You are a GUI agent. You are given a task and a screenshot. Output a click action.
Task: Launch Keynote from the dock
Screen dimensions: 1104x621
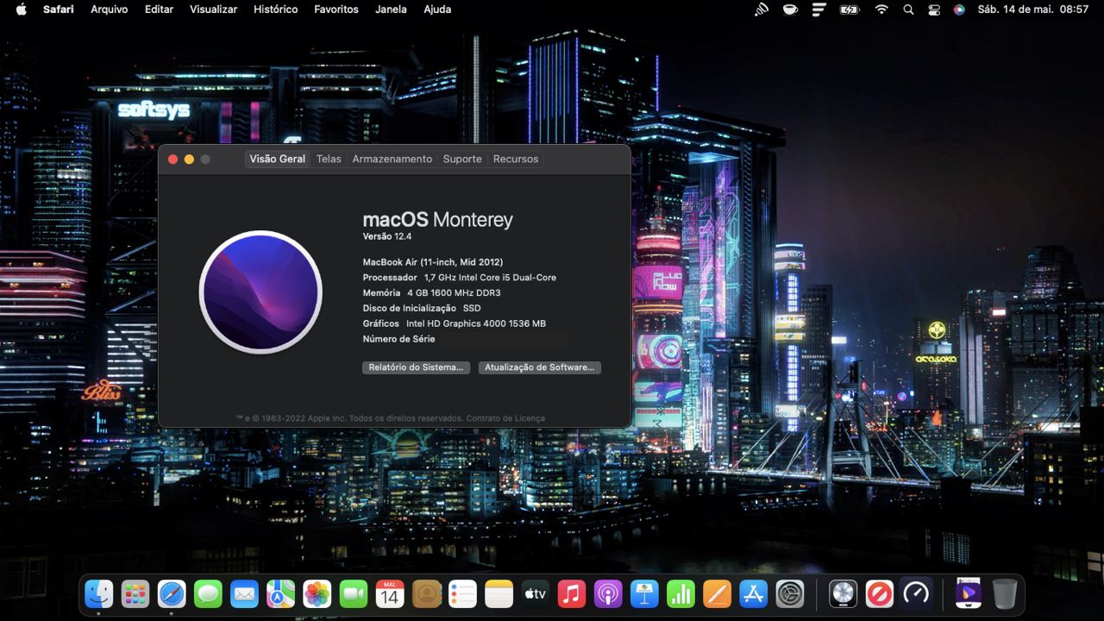(644, 593)
